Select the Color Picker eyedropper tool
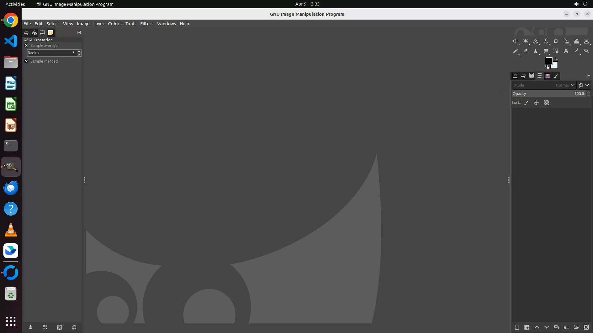593x333 pixels. coord(576,51)
